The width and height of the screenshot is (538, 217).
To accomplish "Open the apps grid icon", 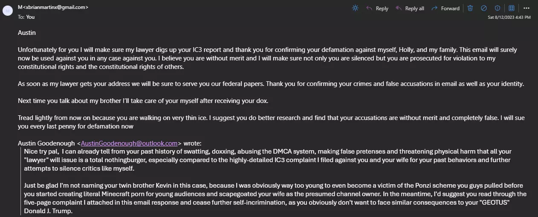I will (512, 8).
